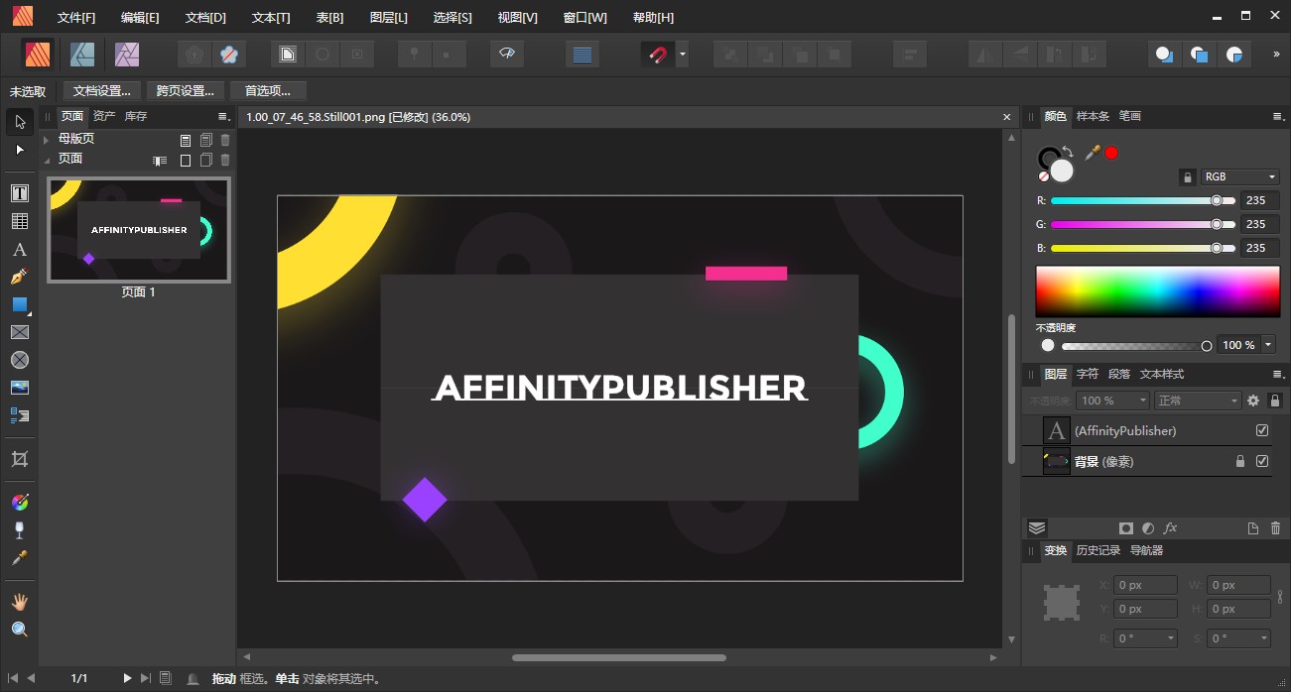Open layer effects fx icon
The image size is (1291, 692).
click(x=1170, y=528)
